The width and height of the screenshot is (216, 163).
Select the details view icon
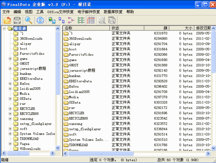pyautogui.click(x=91, y=20)
